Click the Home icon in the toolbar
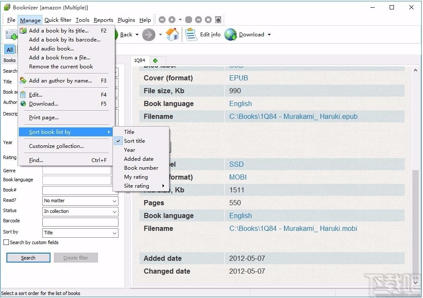 tap(172, 35)
